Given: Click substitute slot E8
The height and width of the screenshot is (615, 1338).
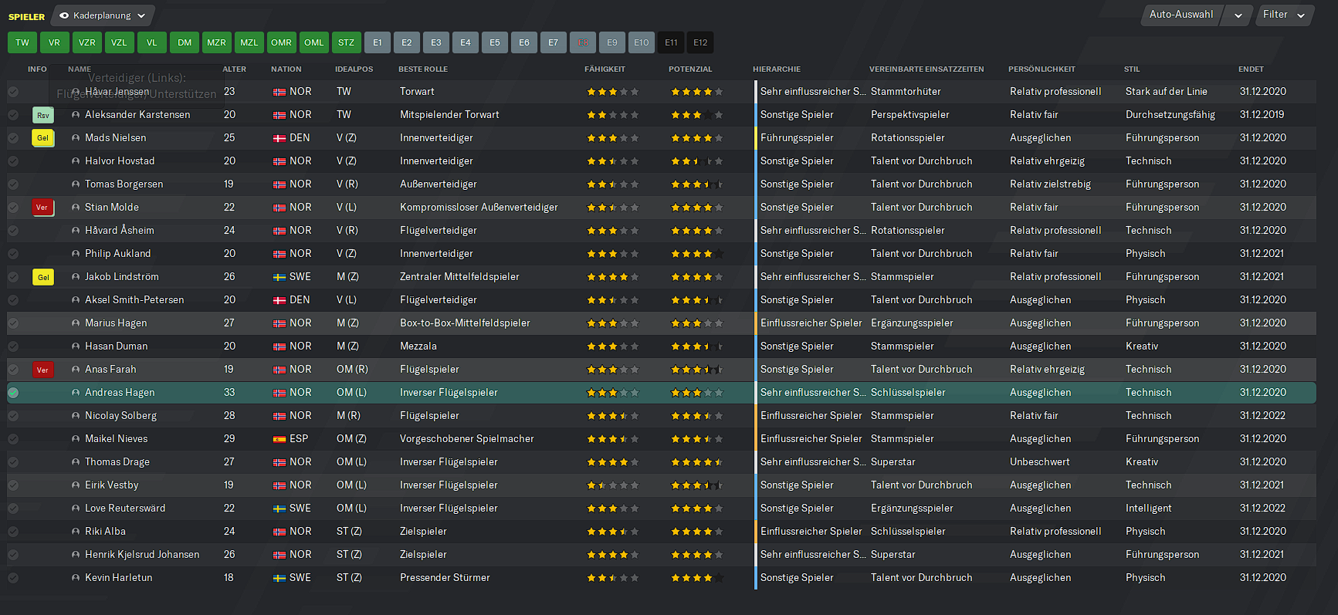Looking at the screenshot, I should click(x=583, y=42).
